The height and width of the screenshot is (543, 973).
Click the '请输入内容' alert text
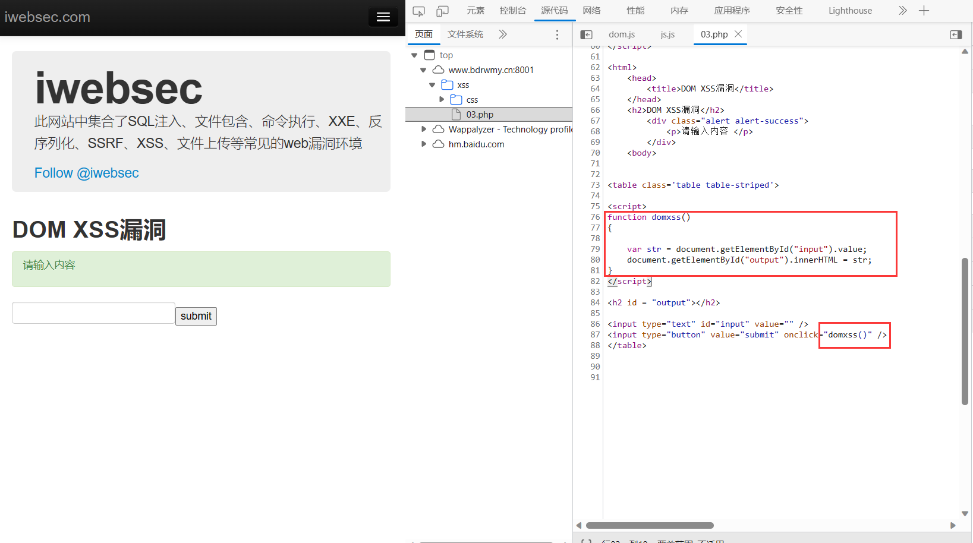point(49,265)
